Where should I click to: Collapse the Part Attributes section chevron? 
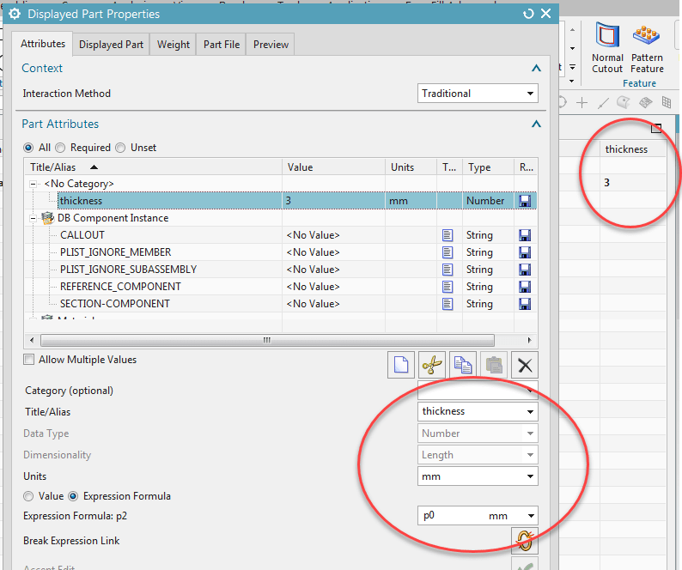tap(536, 124)
